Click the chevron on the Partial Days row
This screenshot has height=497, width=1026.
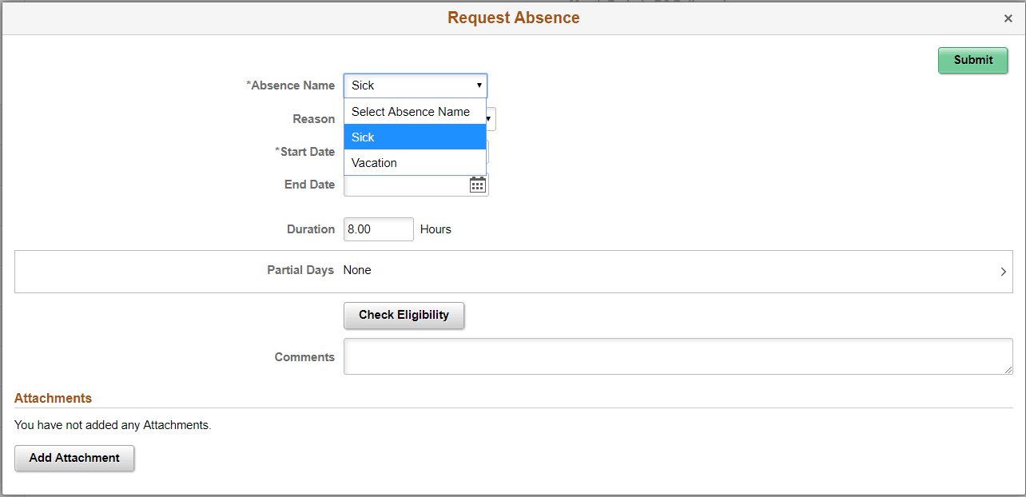click(x=1003, y=272)
